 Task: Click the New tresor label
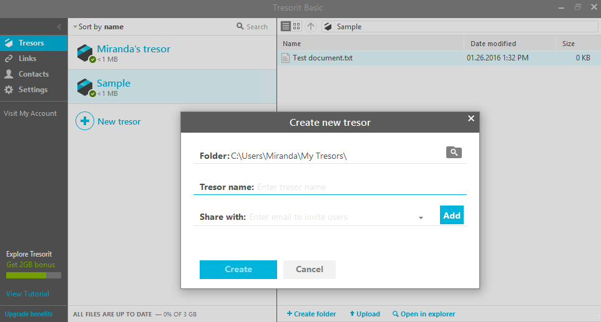[x=119, y=121]
